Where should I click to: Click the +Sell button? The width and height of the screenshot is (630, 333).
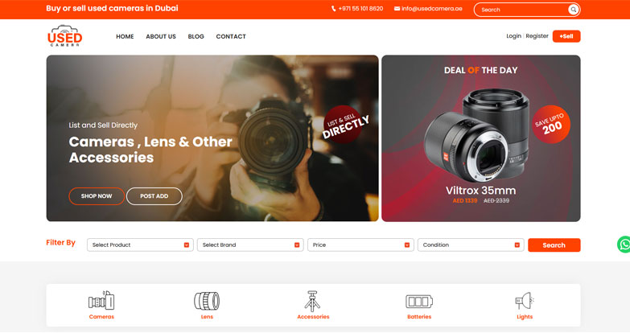click(x=566, y=36)
